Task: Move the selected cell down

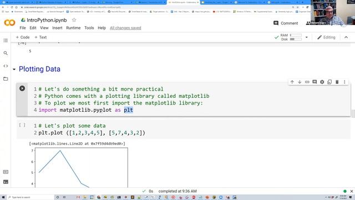Action: pyautogui.click(x=300, y=82)
